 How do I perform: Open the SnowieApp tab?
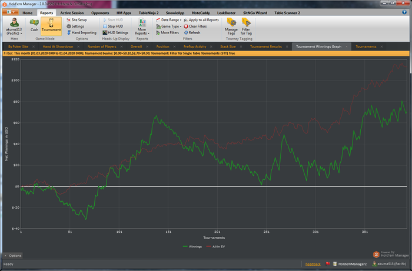pos(175,13)
